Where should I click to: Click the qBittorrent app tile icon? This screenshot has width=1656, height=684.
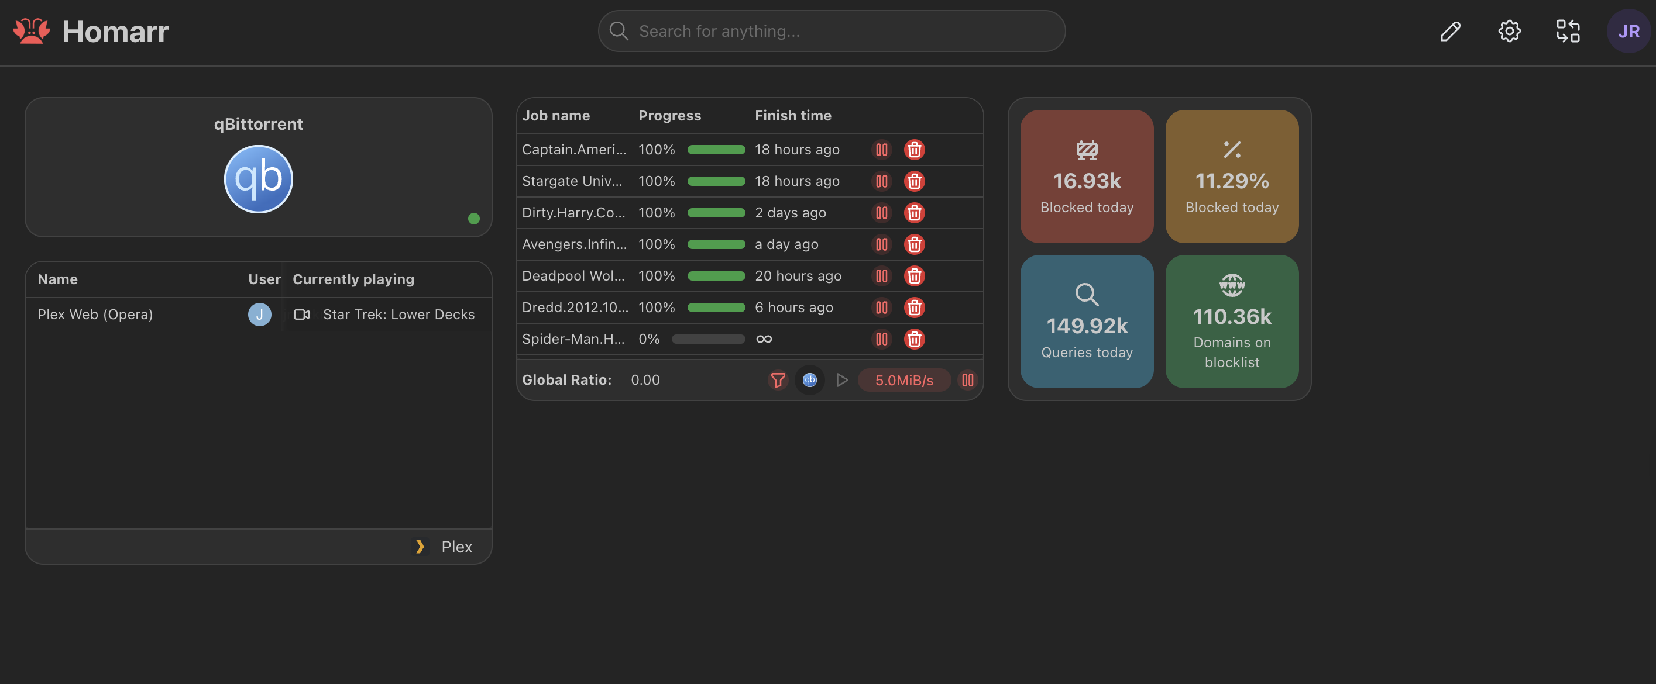(x=258, y=178)
